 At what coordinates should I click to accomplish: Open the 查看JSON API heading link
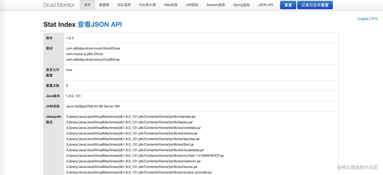100,24
